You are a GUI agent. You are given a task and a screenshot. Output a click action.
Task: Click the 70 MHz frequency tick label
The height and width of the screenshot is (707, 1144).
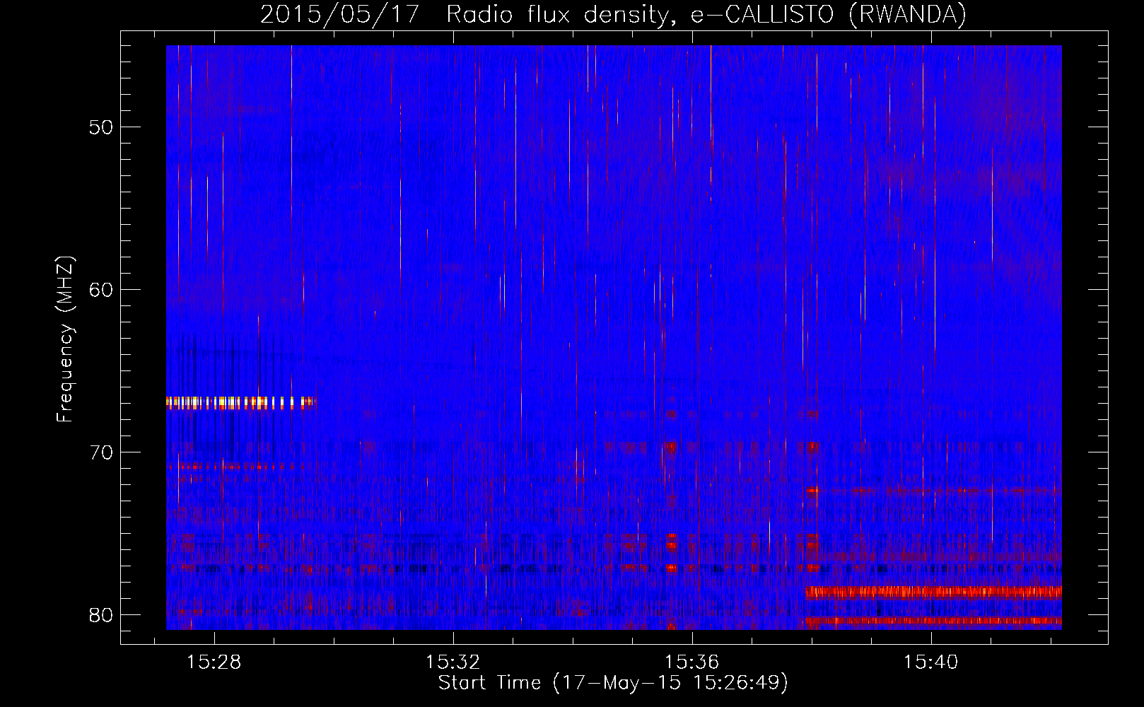(101, 452)
